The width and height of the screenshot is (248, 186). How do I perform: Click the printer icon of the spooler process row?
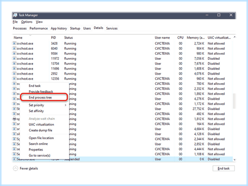pos(14,119)
